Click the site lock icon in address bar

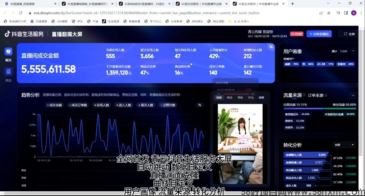(30, 13)
